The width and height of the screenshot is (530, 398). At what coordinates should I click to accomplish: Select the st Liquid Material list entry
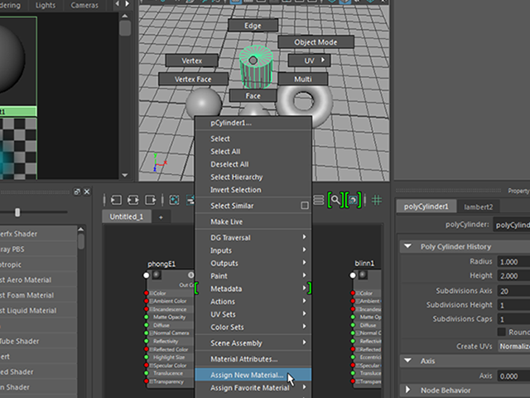pyautogui.click(x=38, y=311)
